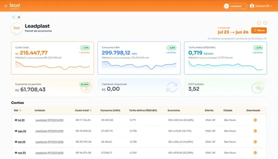Image resolution: width=278 pixels, height=159 pixels.
Task: Click the Unidade column header
Action: tap(40, 110)
